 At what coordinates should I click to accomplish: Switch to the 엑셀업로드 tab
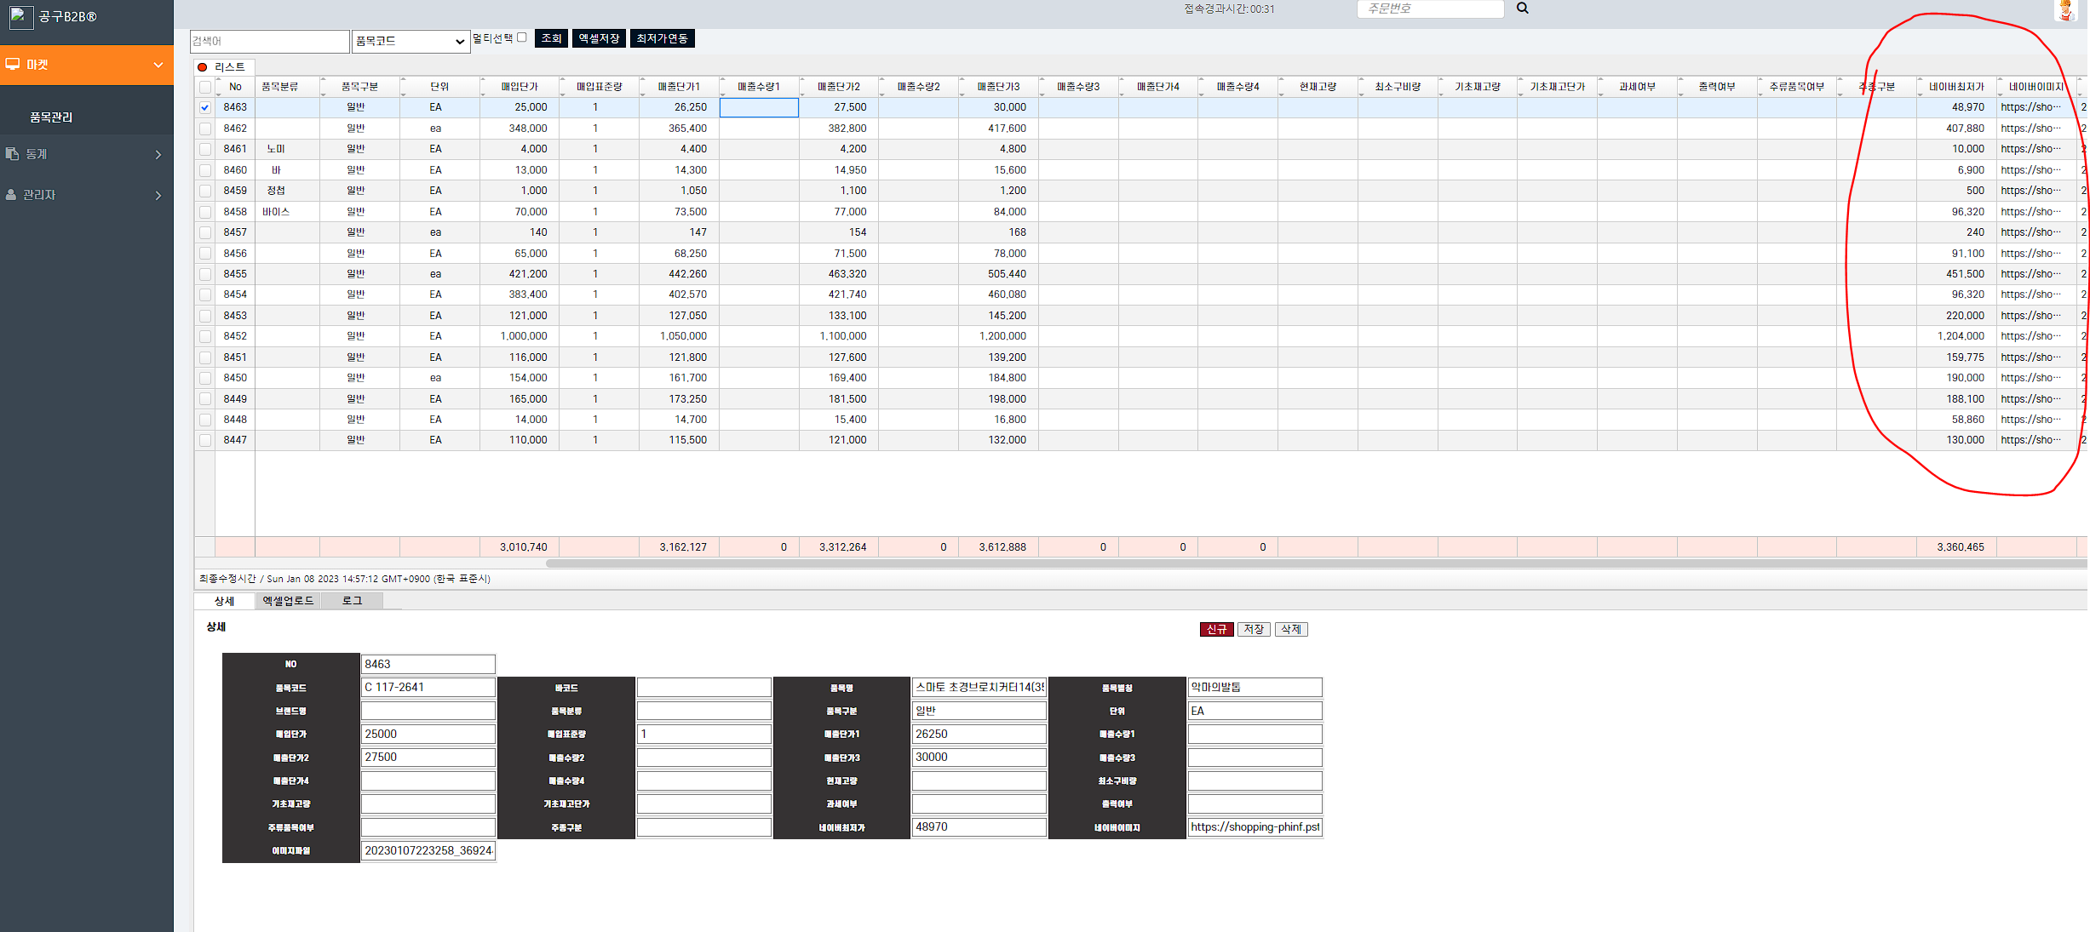(288, 601)
